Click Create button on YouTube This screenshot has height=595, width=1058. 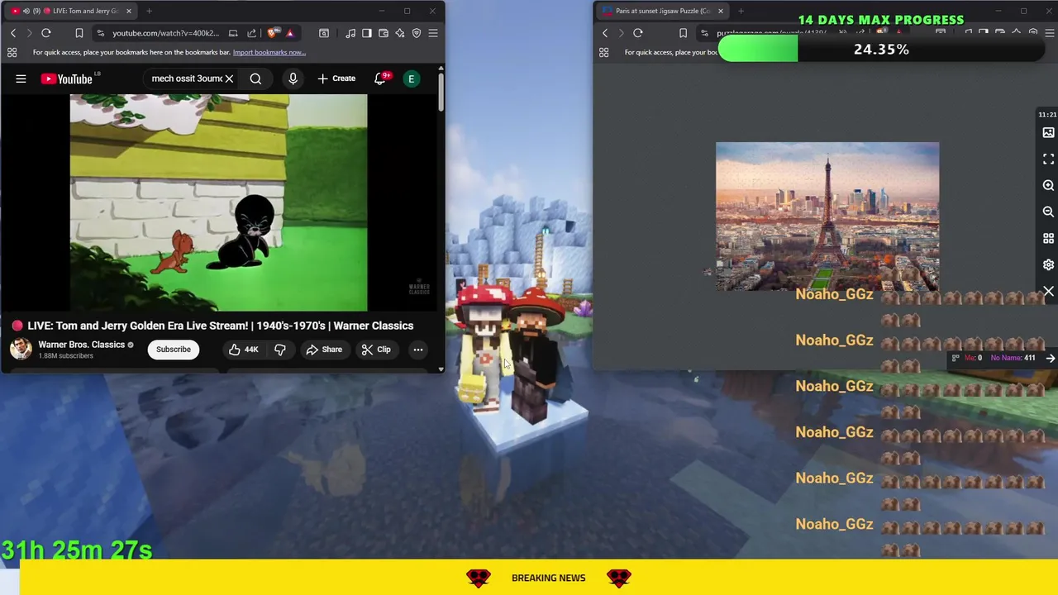pos(336,79)
